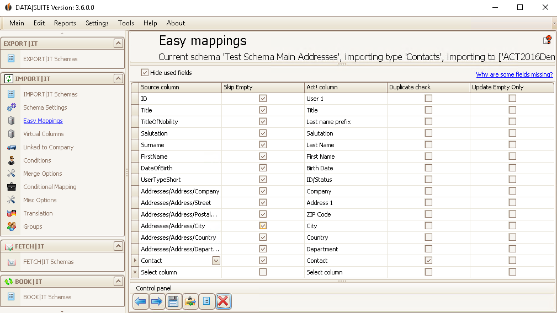Enable Update Empty Only for FirstName row
This screenshot has height=313, width=557.
tap(512, 156)
